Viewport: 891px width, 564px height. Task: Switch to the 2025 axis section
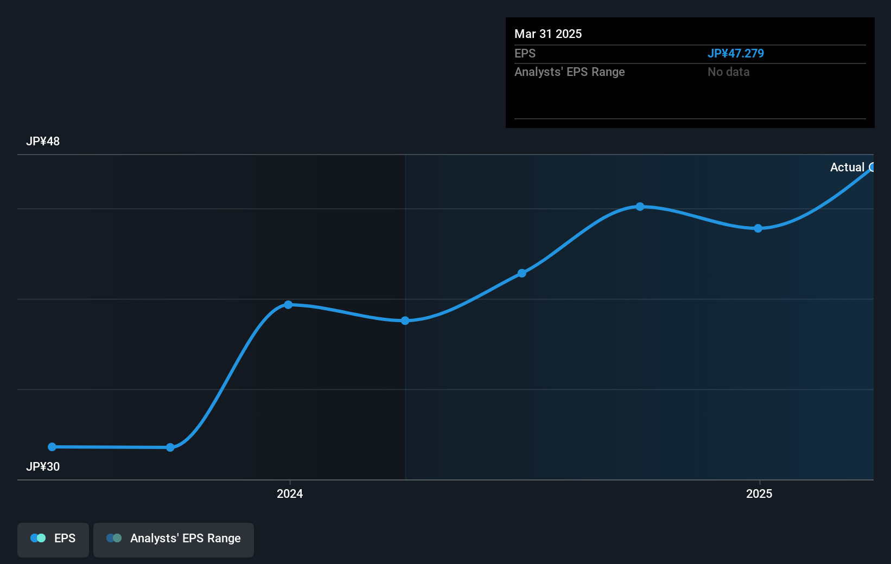tap(759, 493)
